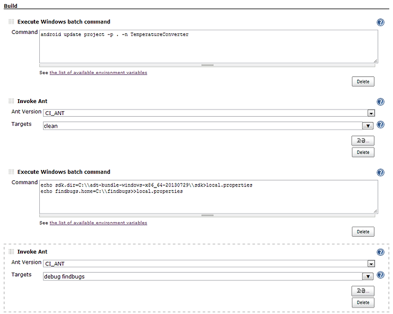Click the second 'Execute Windows batch command' title

point(64,172)
